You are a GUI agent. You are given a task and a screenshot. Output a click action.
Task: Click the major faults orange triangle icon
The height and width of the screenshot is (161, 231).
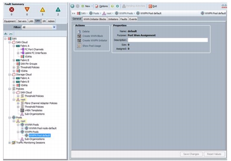27,10
